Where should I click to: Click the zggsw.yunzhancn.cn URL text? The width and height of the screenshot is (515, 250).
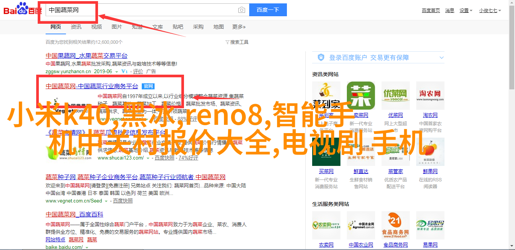(x=68, y=71)
